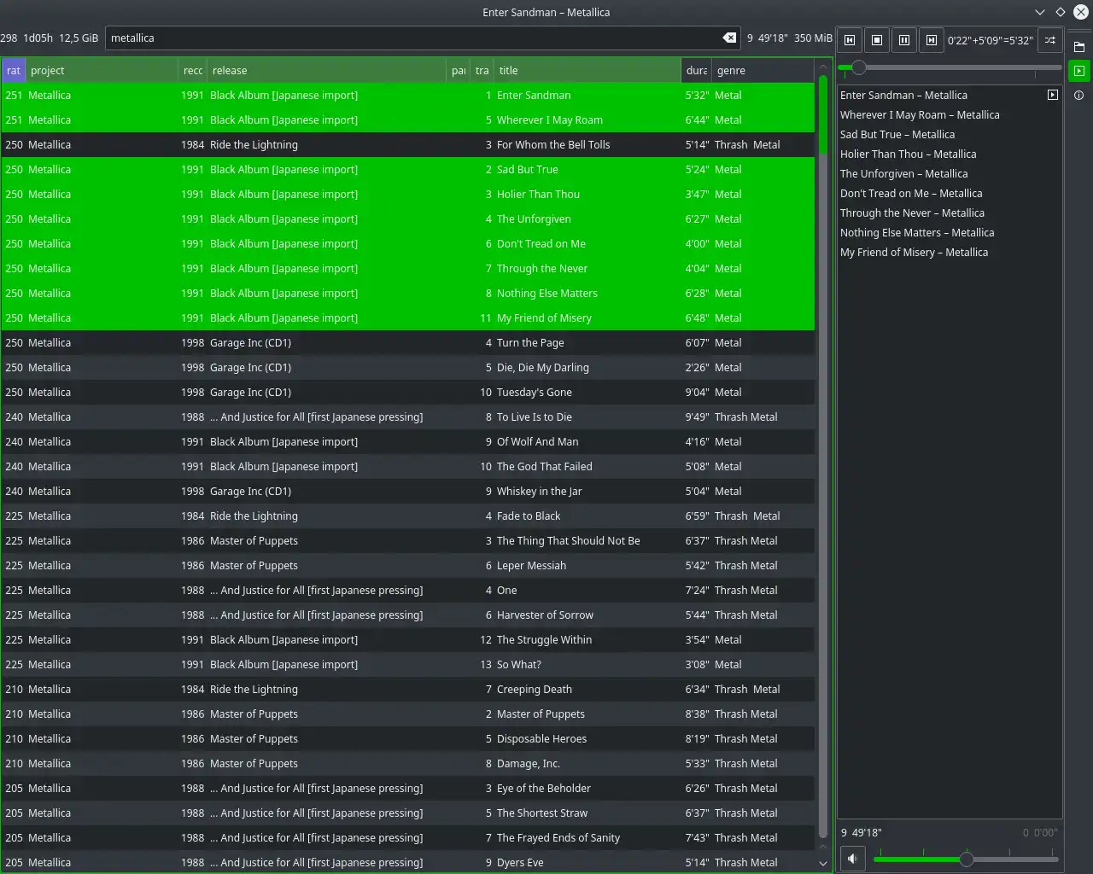
Task: Click the track number column header
Action: (482, 71)
